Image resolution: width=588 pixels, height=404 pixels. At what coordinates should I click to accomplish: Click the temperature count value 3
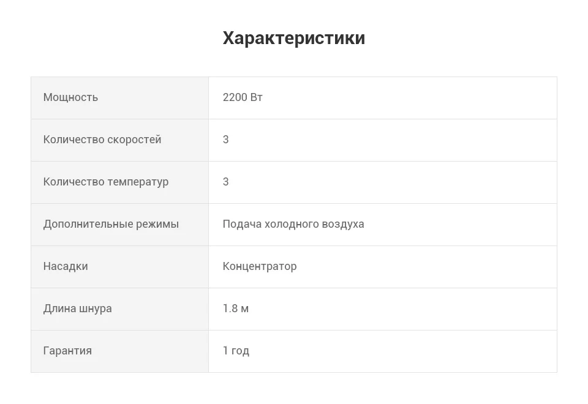pyautogui.click(x=226, y=182)
